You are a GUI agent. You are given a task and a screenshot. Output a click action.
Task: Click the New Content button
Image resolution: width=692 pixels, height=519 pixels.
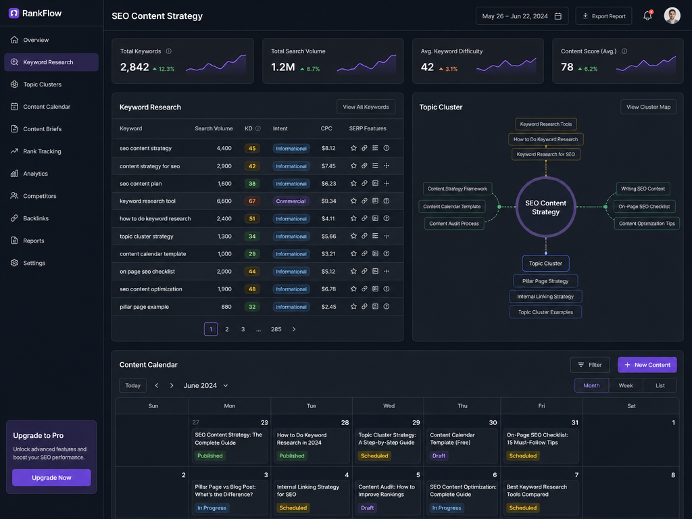(647, 365)
